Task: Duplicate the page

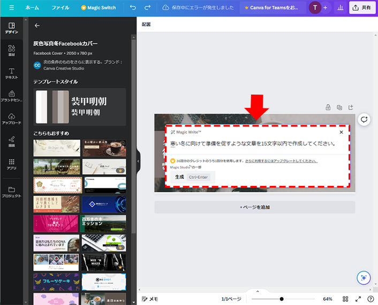Action: (339, 107)
